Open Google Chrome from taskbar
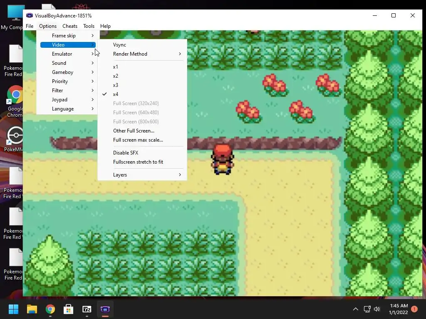 (50, 309)
